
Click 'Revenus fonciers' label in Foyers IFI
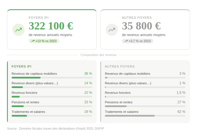point(24,93)
